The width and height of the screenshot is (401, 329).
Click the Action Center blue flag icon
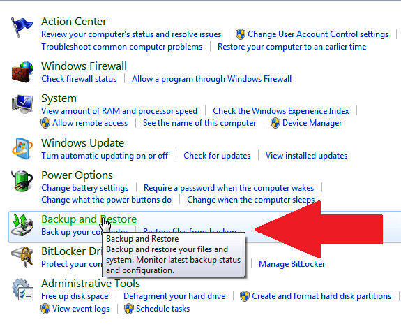(x=22, y=27)
